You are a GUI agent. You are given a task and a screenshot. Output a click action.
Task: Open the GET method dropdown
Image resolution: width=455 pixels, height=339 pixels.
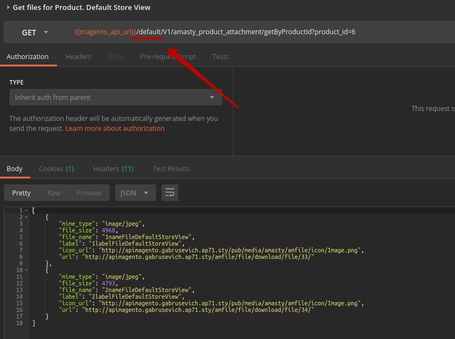(34, 33)
